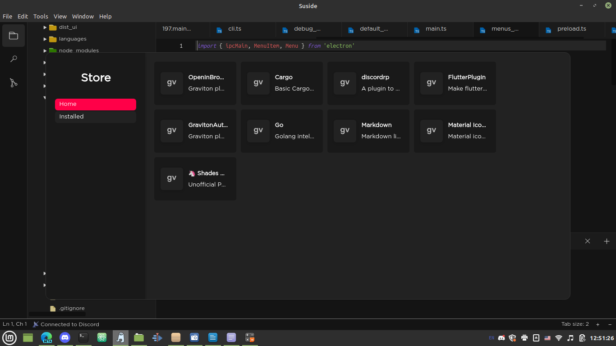Viewport: 616px width, 346px height.
Task: Open the source control sidebar panel
Action: [x=13, y=82]
